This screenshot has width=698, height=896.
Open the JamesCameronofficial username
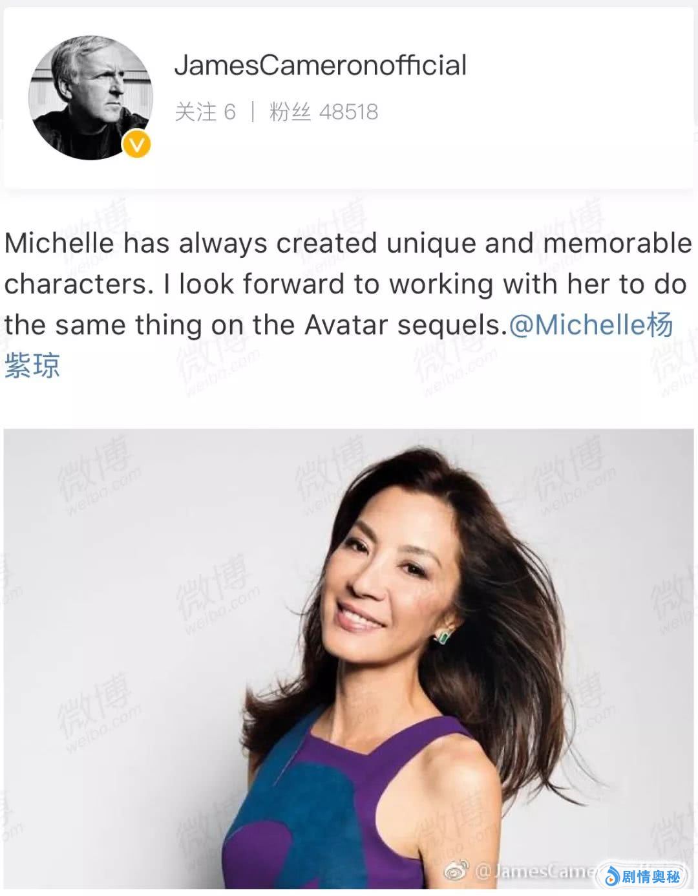pos(320,65)
